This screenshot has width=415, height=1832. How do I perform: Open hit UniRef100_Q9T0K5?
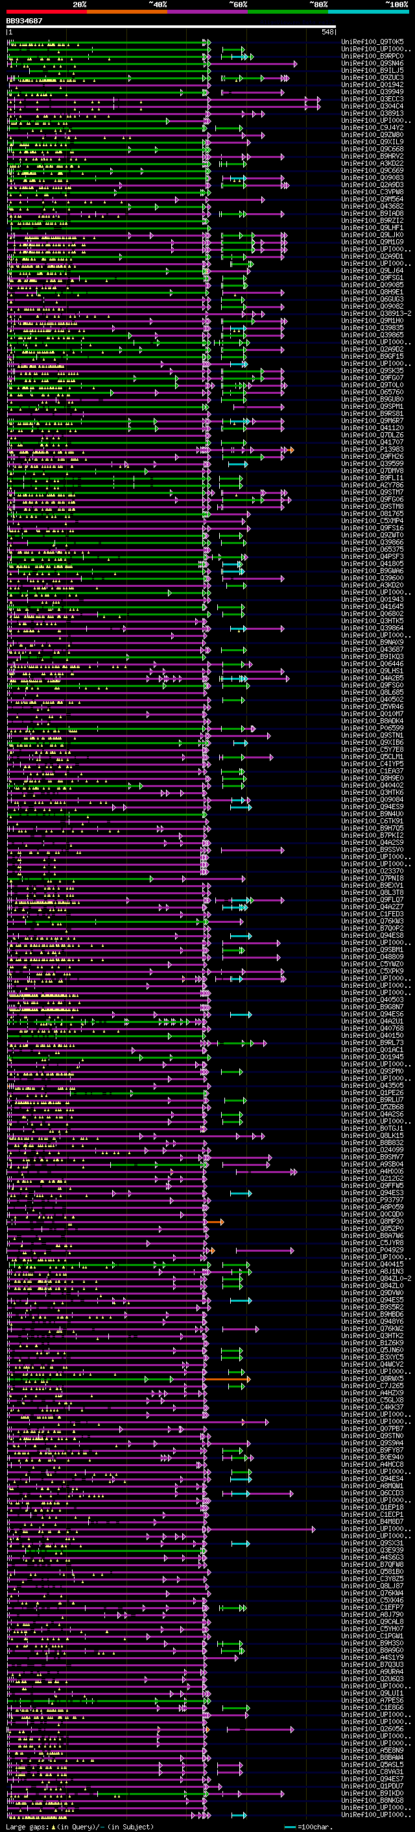click(372, 42)
